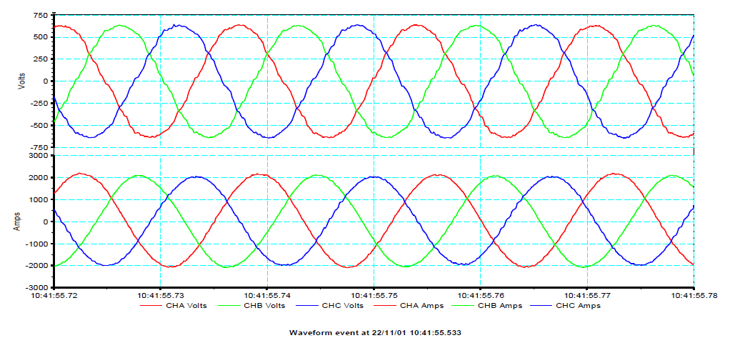The width and height of the screenshot is (740, 343).
Task: Click the CHC Volts legend label
Action: coord(344,306)
